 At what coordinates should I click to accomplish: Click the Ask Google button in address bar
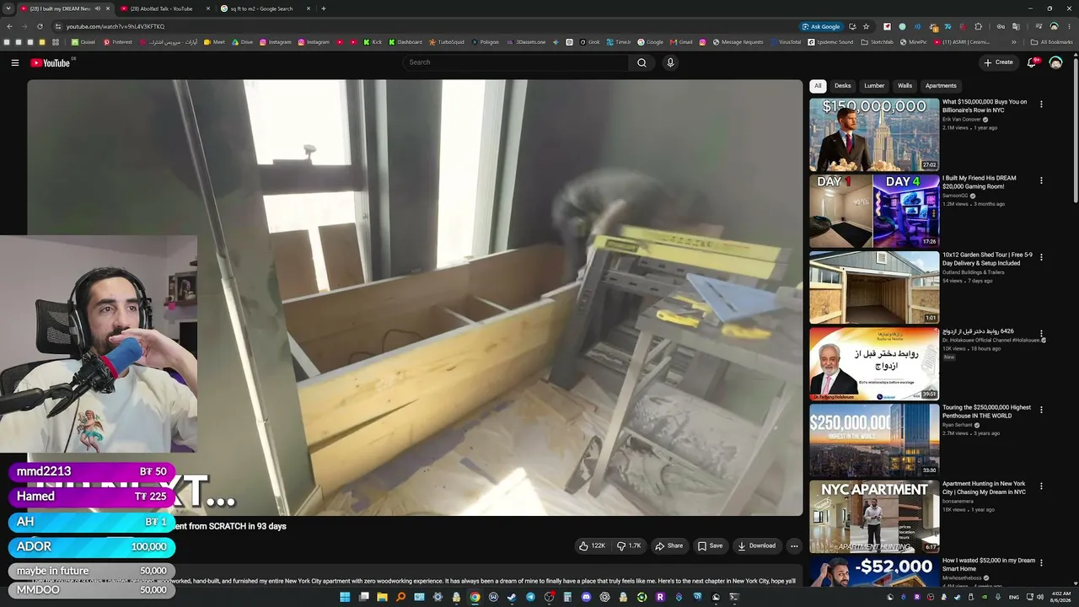[x=821, y=26]
